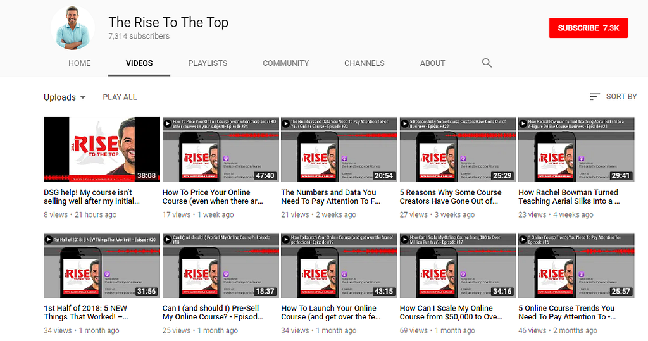648x341 pixels.
Task: Select the Videos tab
Action: pos(139,63)
